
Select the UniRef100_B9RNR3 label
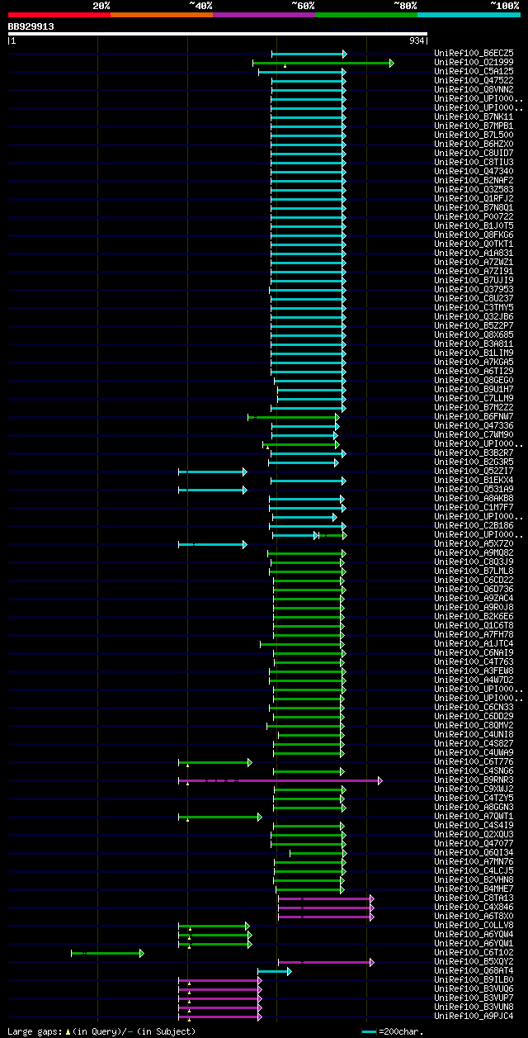click(475, 780)
